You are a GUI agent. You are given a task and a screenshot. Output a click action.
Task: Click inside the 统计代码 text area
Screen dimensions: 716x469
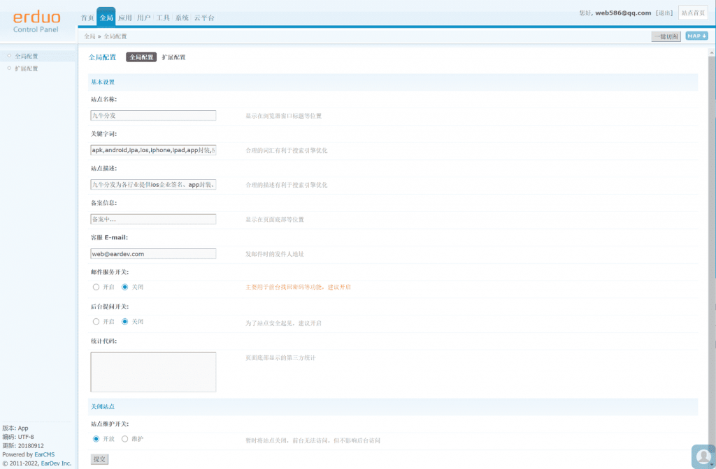153,372
